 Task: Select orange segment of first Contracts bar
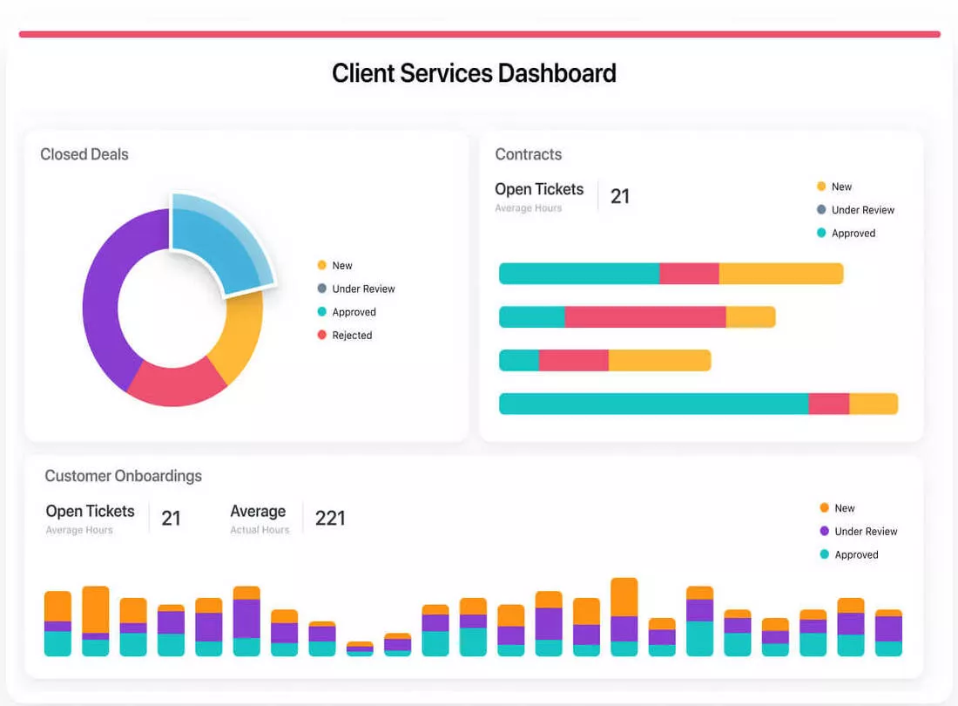pos(781,273)
